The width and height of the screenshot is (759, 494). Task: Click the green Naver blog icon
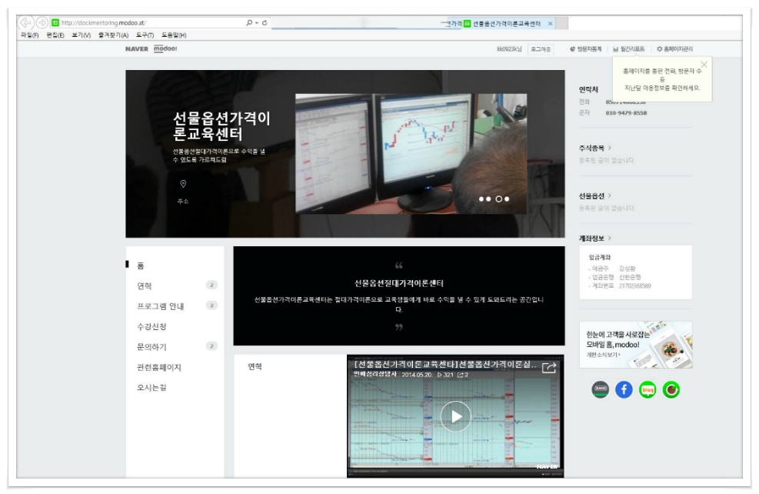click(x=647, y=390)
